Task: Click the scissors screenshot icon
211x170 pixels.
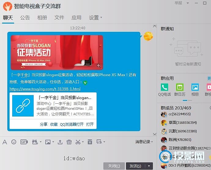Action: (78, 142)
